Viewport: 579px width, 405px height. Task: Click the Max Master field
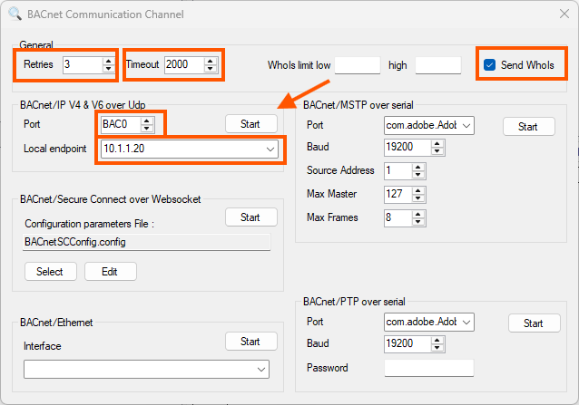click(x=397, y=195)
